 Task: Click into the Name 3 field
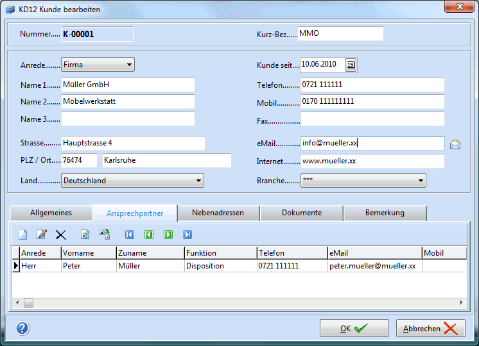(128, 119)
